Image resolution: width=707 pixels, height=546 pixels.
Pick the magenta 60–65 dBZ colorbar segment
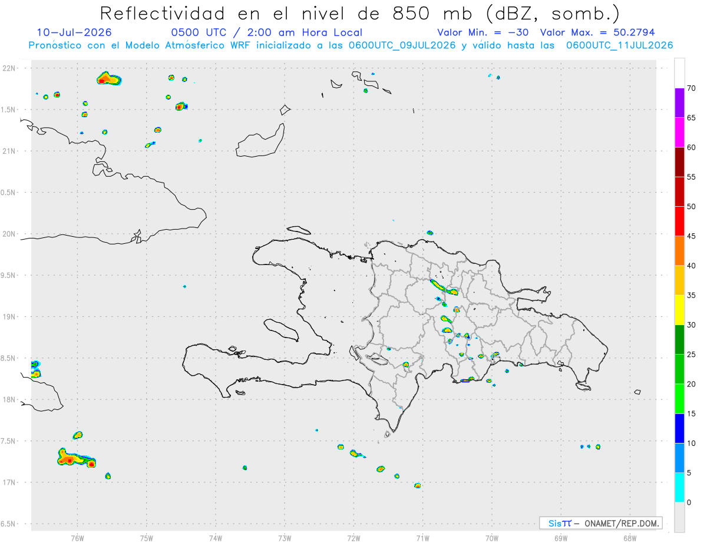pyautogui.click(x=679, y=132)
